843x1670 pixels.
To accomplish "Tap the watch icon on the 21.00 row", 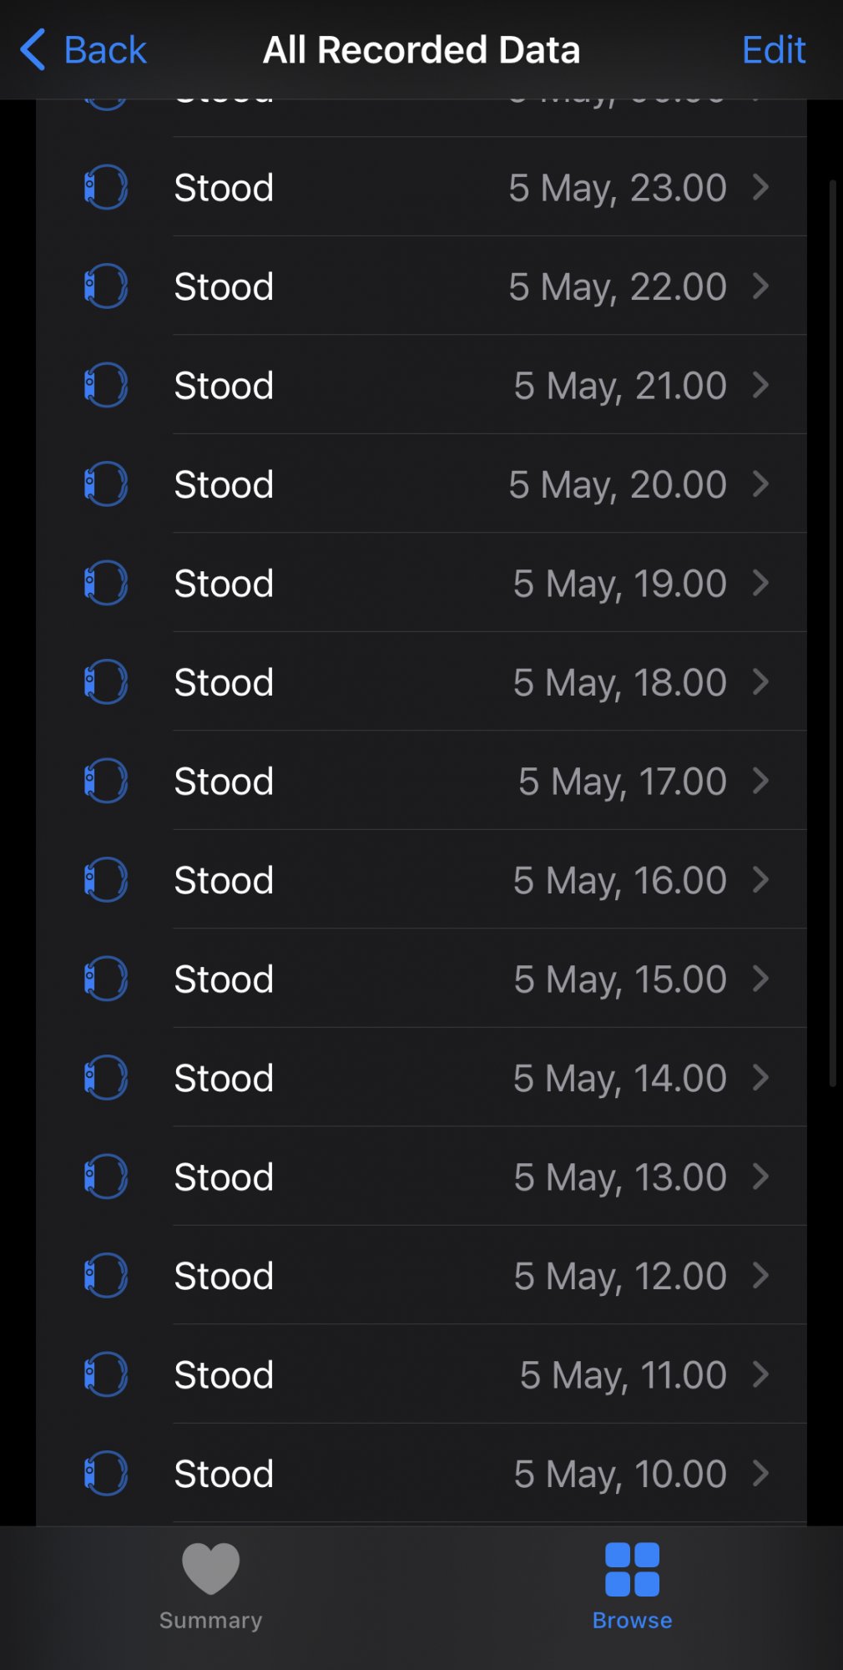I will click(106, 385).
